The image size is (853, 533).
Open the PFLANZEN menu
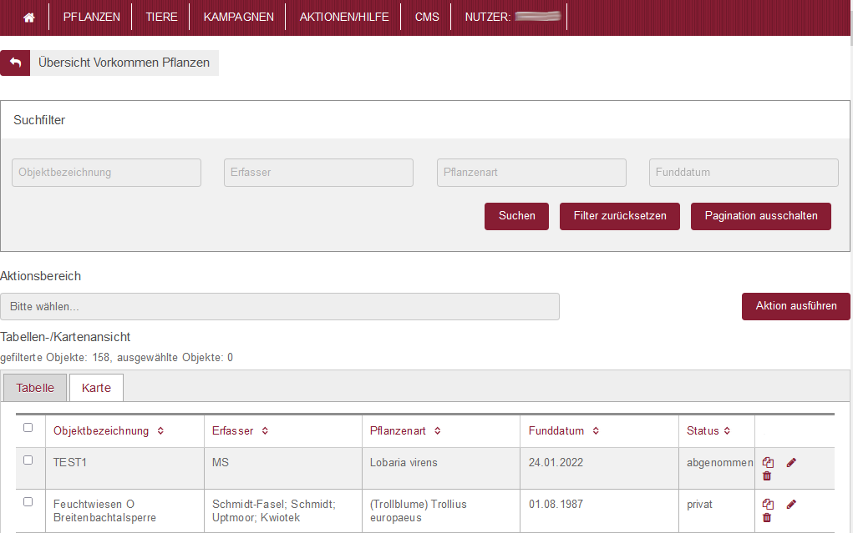point(91,17)
